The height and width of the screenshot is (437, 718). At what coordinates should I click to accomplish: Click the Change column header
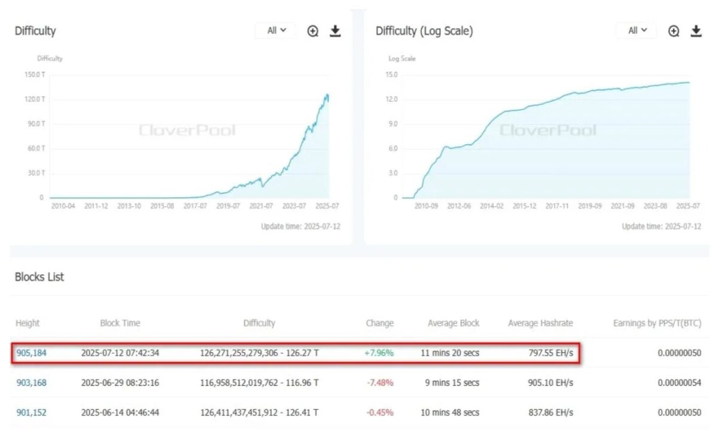[379, 323]
